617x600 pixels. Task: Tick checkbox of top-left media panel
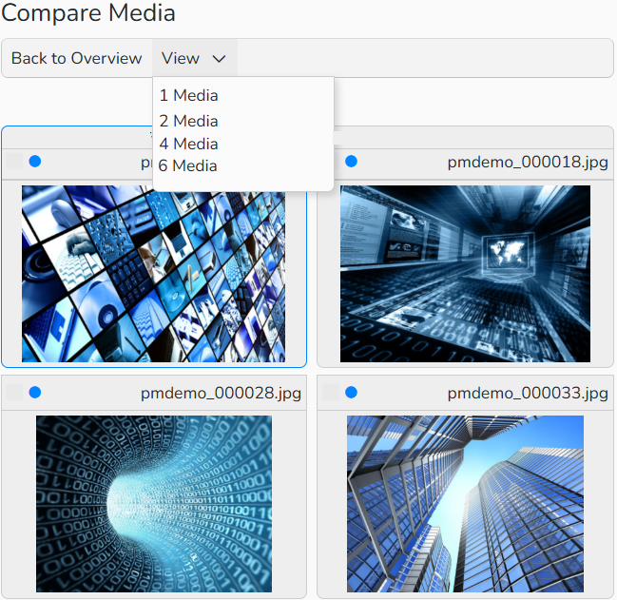click(14, 162)
